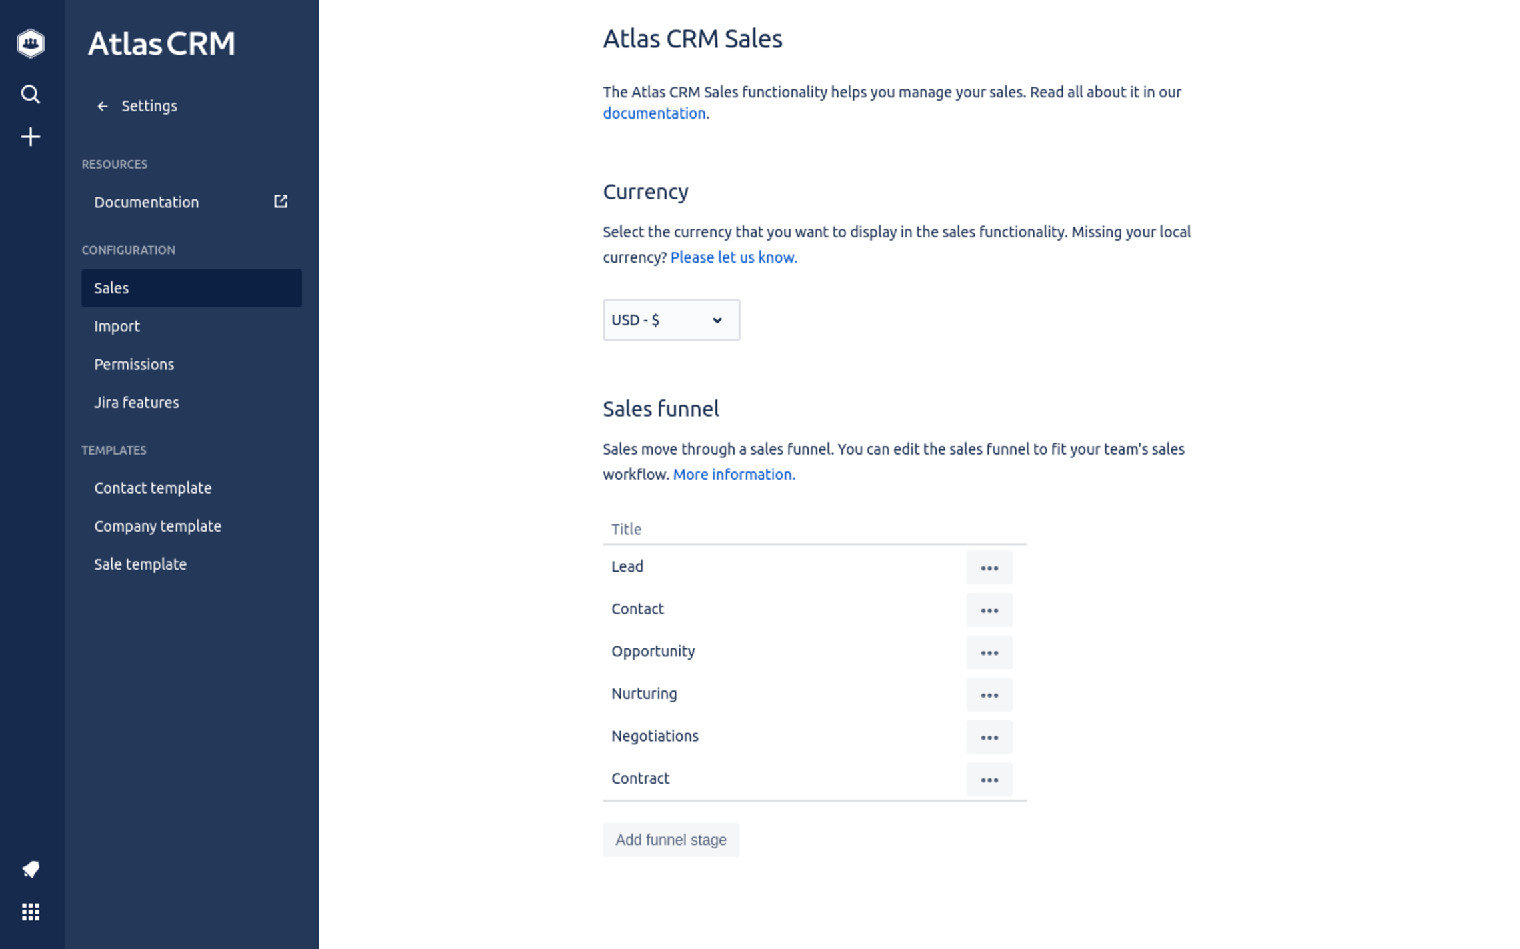Open more options for Opportunity stage

[989, 652]
